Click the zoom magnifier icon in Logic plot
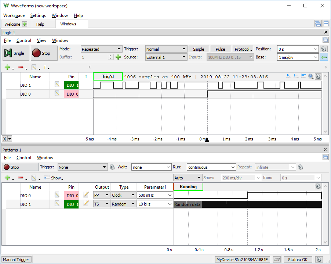The image size is (331, 264). coord(310,76)
